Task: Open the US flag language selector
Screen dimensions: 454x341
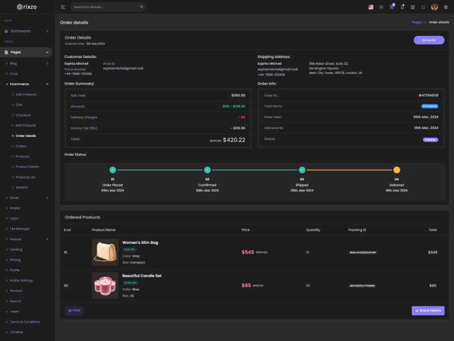Action: (x=371, y=7)
